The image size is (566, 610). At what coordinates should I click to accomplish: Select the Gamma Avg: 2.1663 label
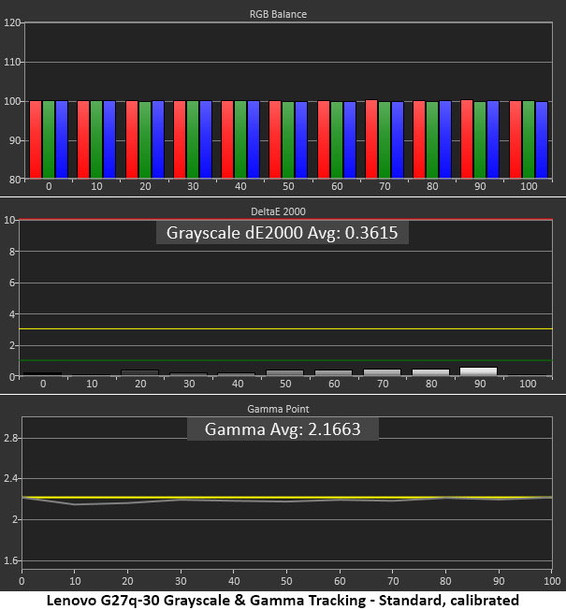283,429
